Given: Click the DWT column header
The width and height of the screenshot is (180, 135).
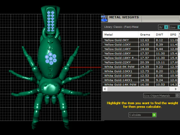Looking at the screenshot, I should [161, 34].
